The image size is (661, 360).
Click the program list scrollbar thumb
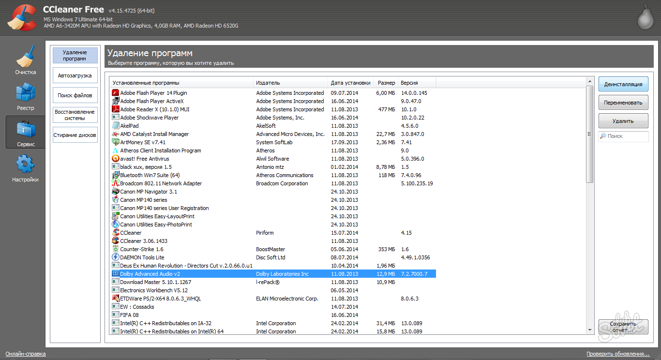click(589, 134)
